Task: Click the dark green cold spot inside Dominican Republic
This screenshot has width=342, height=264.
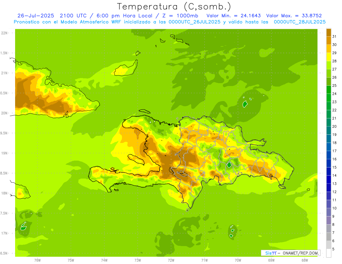Action: (229, 165)
